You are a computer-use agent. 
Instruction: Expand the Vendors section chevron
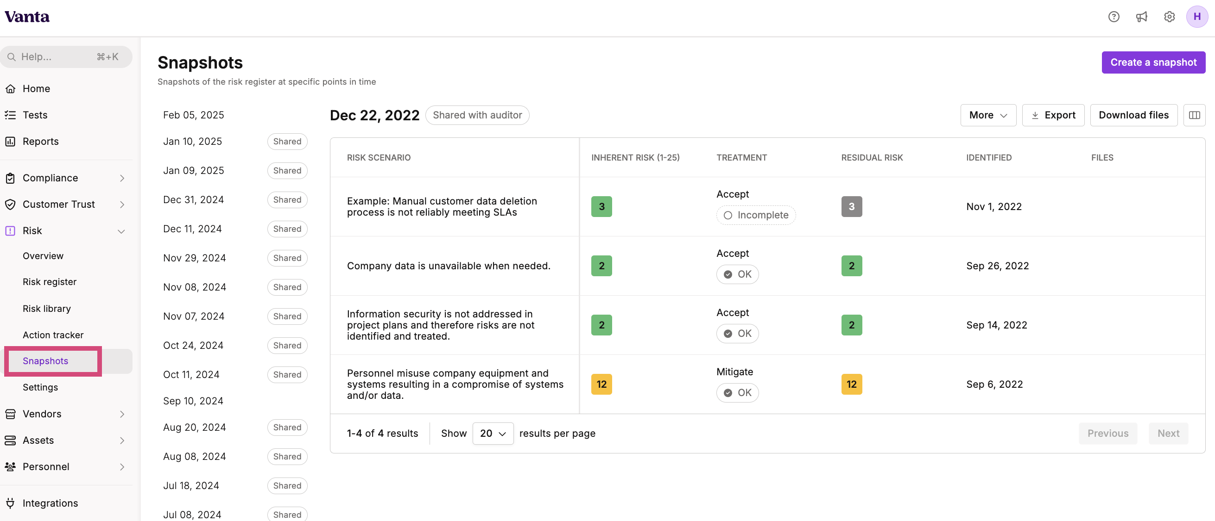pyautogui.click(x=122, y=414)
